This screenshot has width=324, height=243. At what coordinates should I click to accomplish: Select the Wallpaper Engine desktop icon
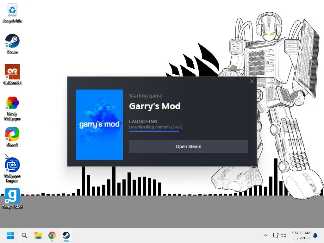coord(12,170)
